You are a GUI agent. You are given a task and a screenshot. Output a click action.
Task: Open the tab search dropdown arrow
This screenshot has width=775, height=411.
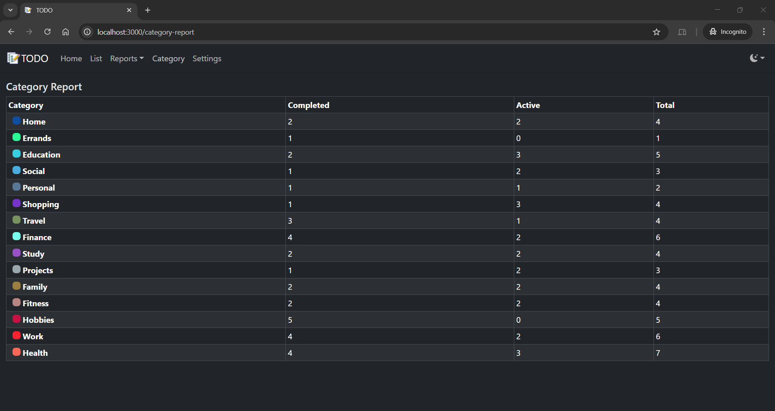10,10
